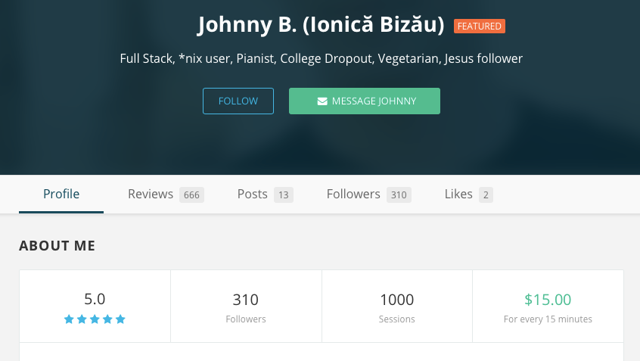Open the Reviews tab
640x361 pixels.
(x=166, y=194)
